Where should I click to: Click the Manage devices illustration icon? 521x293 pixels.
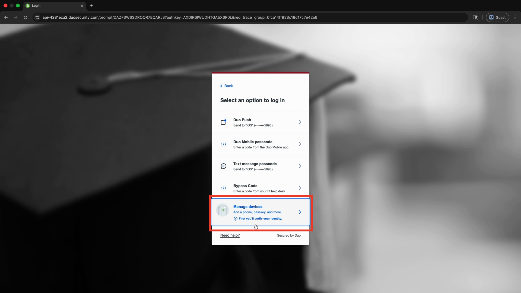click(x=223, y=210)
